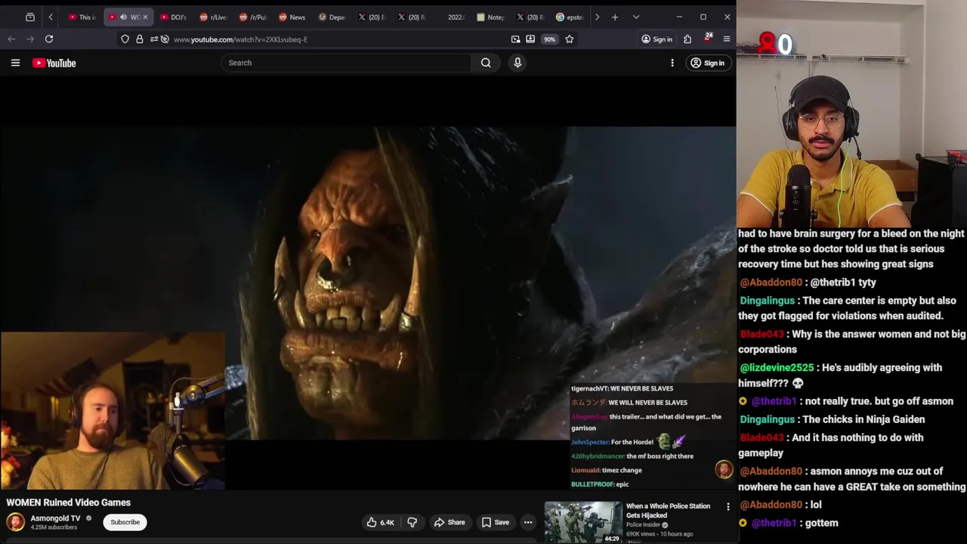
Task: Select @thetrib1 'gottem' chat message
Action: pyautogui.click(x=789, y=523)
